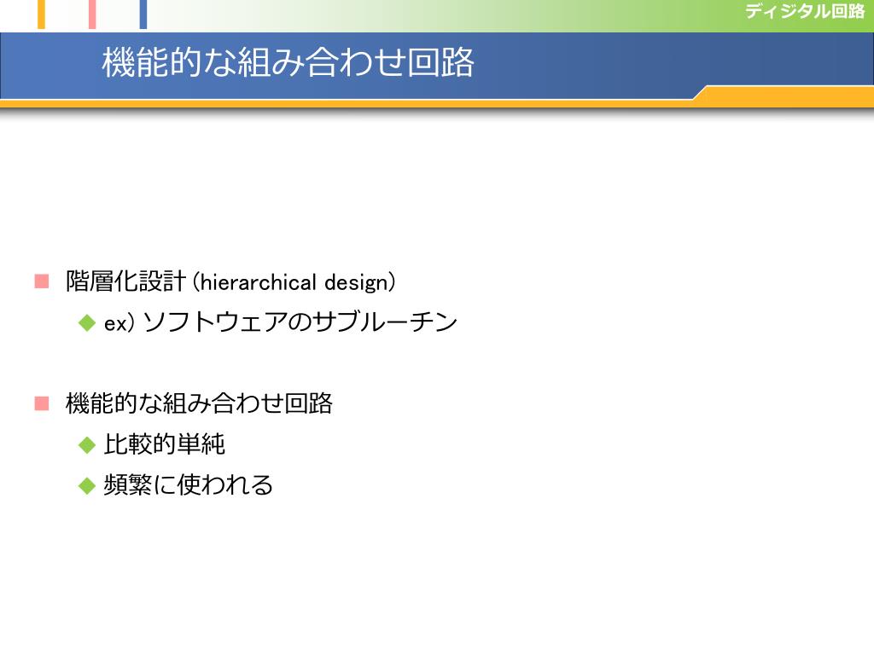Select the bullet text 階層化設計 (hierarchical design)
The image size is (874, 655).
pyautogui.click(x=230, y=281)
